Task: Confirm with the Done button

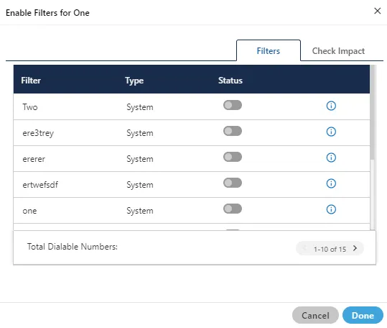Action: [x=363, y=315]
